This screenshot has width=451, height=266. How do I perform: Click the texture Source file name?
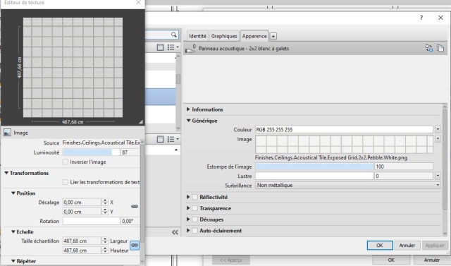(101, 143)
